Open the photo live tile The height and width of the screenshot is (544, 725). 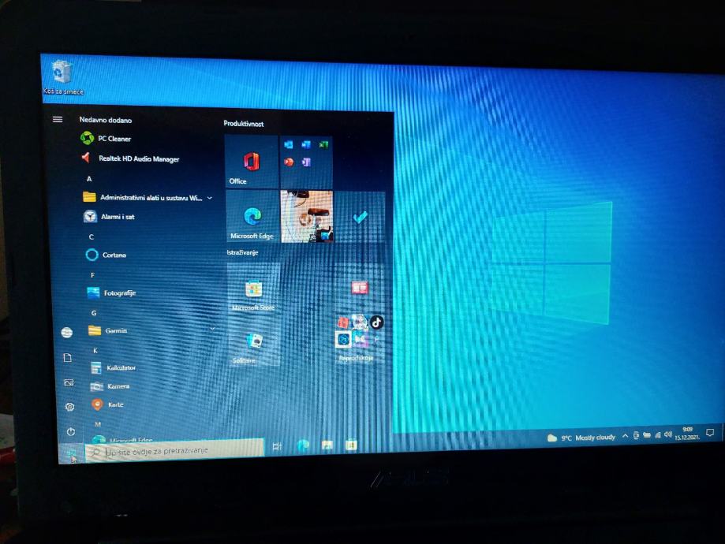tap(307, 216)
